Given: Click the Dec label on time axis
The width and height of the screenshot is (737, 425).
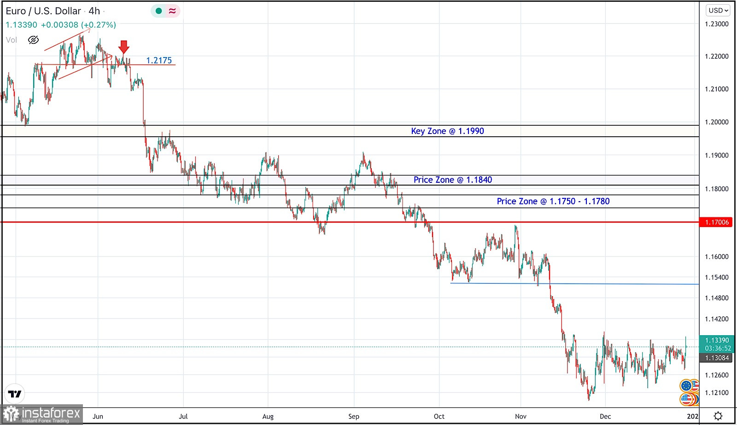Looking at the screenshot, I should pos(605,416).
